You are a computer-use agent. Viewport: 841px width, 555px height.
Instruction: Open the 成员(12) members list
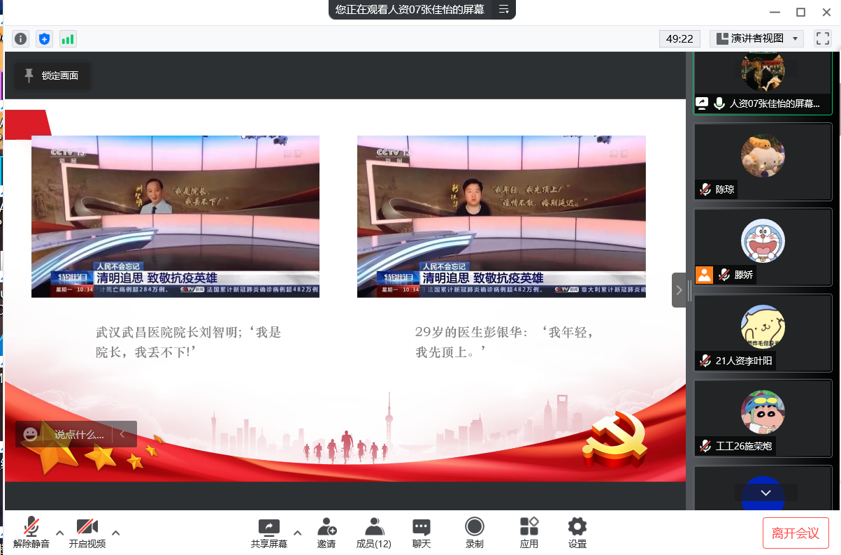click(x=374, y=533)
